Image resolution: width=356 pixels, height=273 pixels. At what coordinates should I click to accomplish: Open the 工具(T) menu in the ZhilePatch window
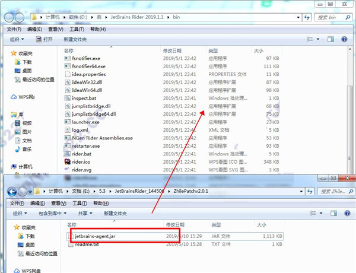[80, 204]
